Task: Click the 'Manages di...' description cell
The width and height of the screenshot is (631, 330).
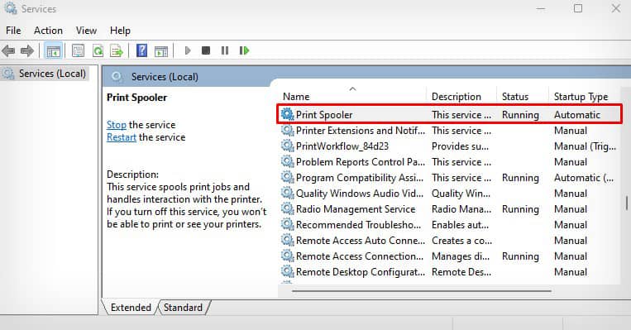Action: click(461, 256)
